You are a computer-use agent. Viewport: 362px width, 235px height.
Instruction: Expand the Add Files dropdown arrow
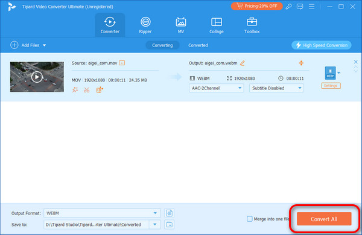click(44, 45)
